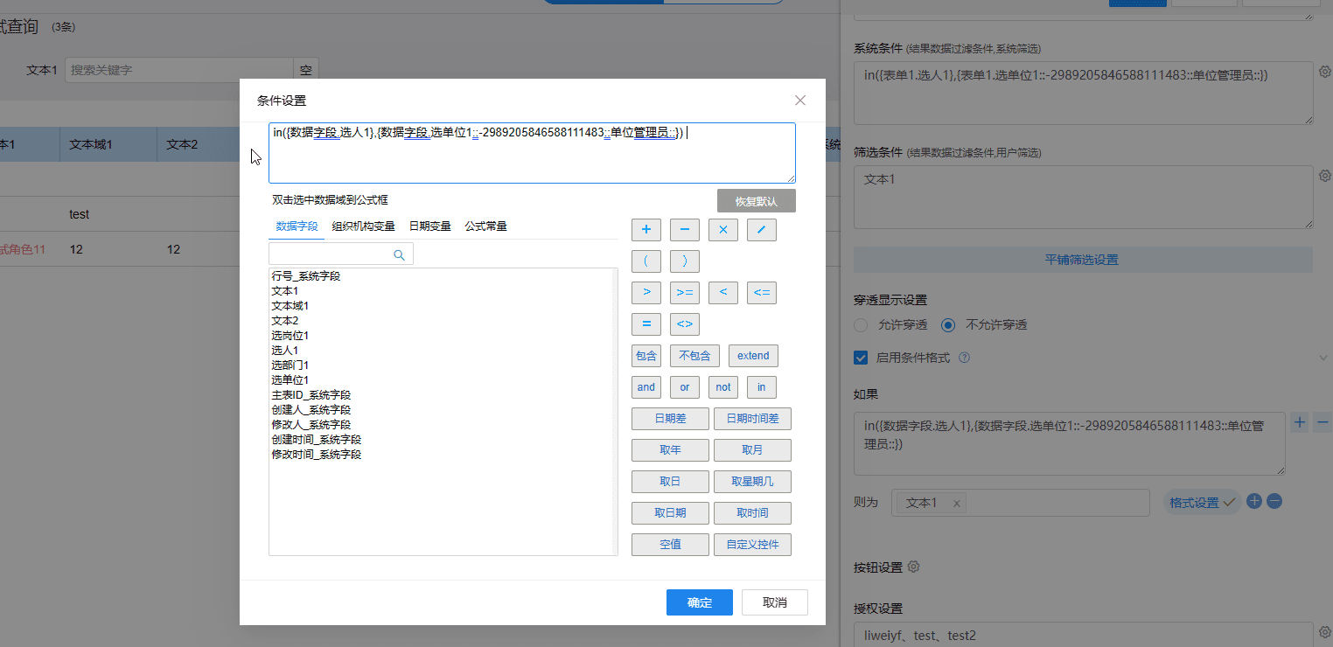Click the field search box in dialog
1333x647 pixels.
[x=340, y=254]
